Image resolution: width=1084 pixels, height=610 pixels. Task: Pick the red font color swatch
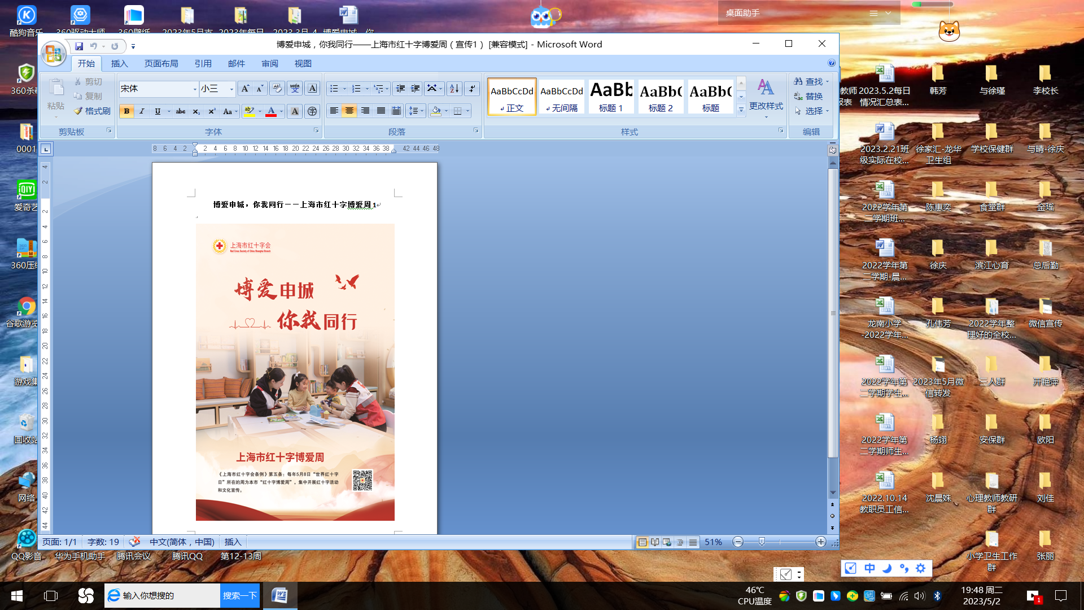(271, 111)
